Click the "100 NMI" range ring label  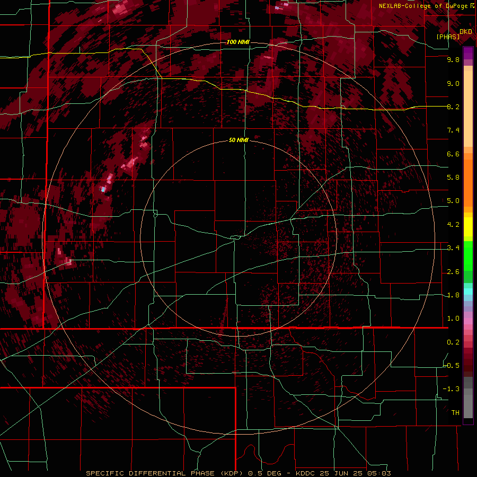point(238,42)
